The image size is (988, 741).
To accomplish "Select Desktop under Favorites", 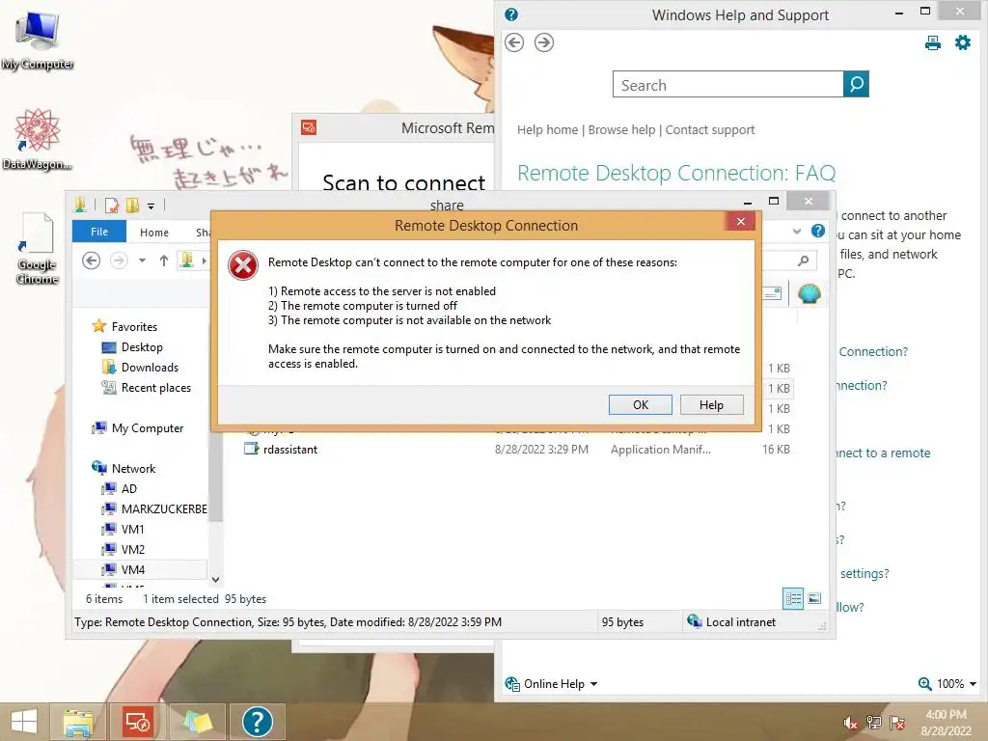I will pyautogui.click(x=132, y=347).
